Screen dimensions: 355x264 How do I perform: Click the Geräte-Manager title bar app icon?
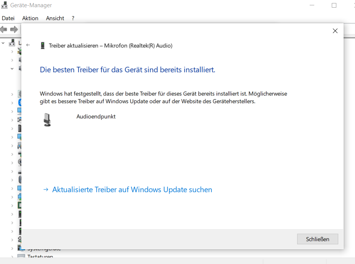5,5
